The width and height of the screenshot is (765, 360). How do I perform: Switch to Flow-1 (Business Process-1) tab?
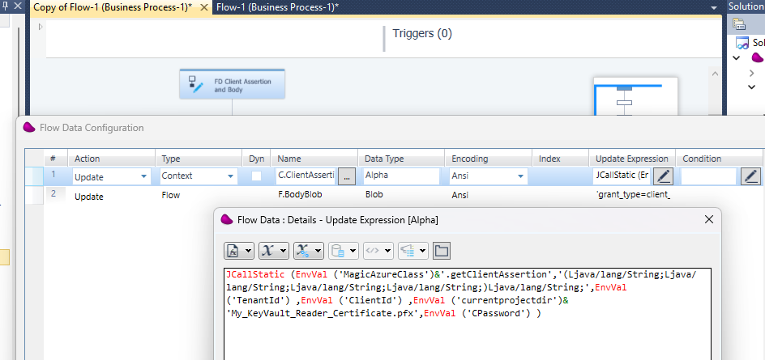point(277,6)
